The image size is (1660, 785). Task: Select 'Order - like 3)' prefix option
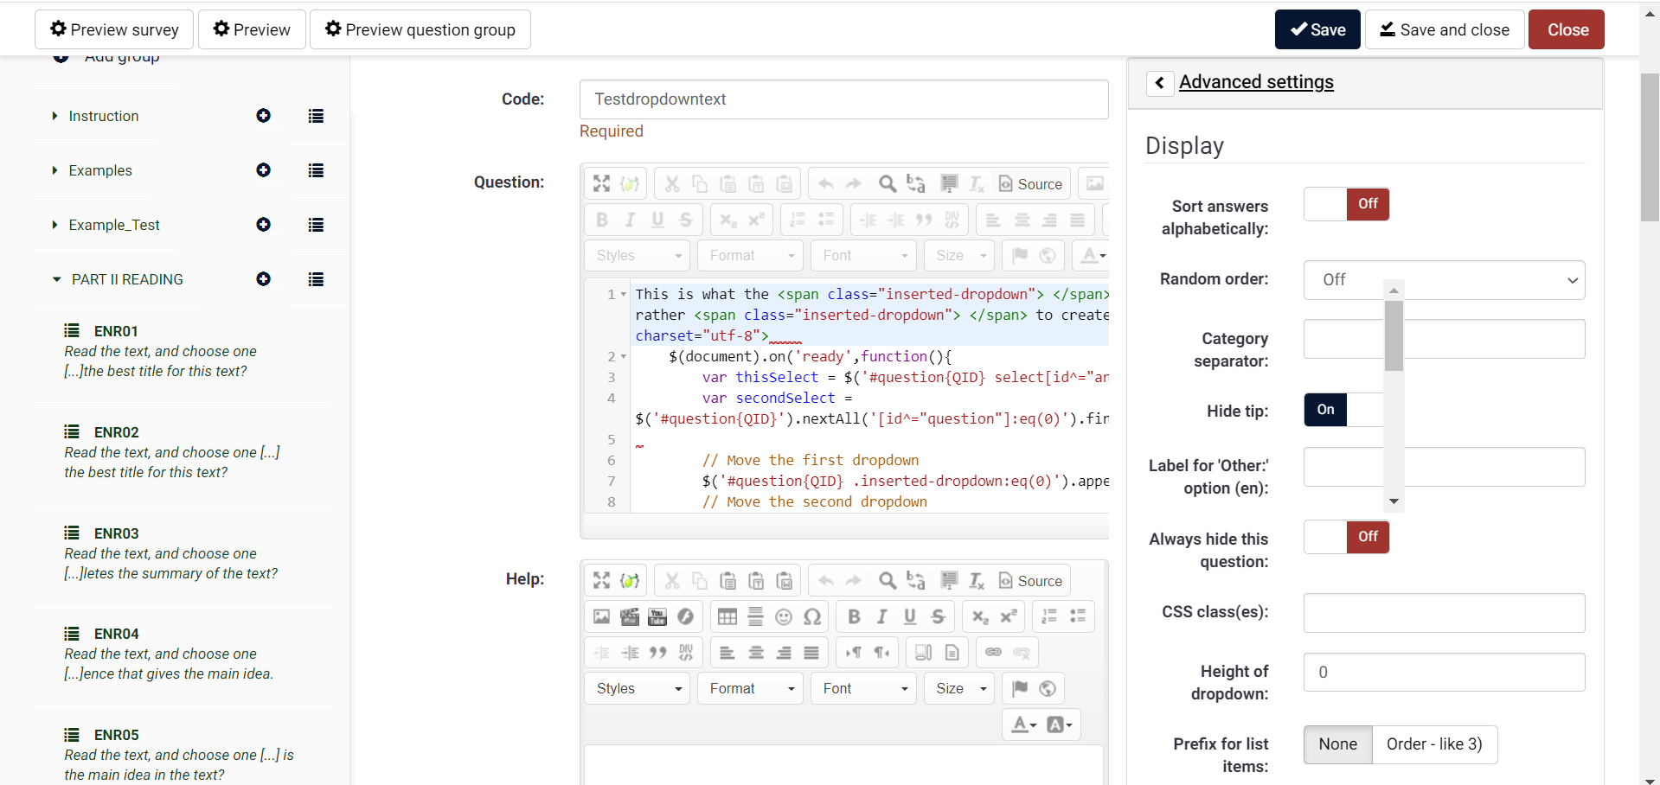coord(1433,744)
